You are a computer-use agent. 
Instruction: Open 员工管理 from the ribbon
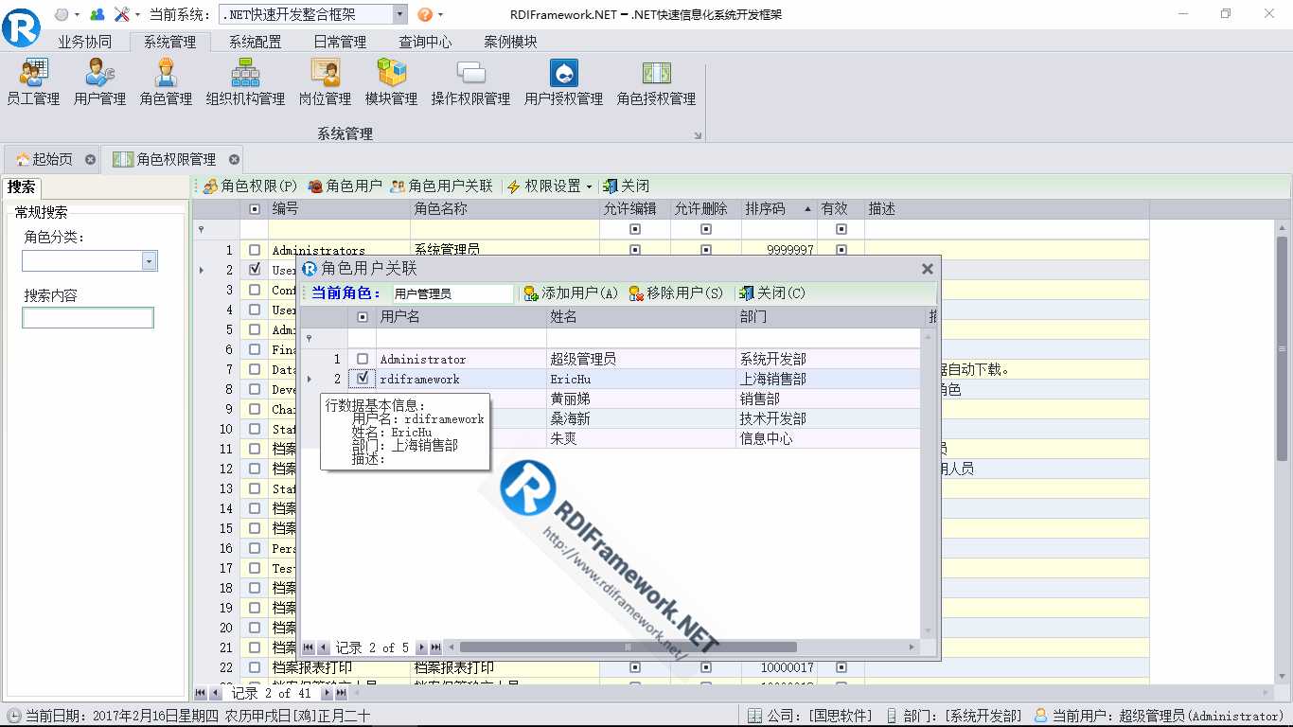[x=33, y=81]
